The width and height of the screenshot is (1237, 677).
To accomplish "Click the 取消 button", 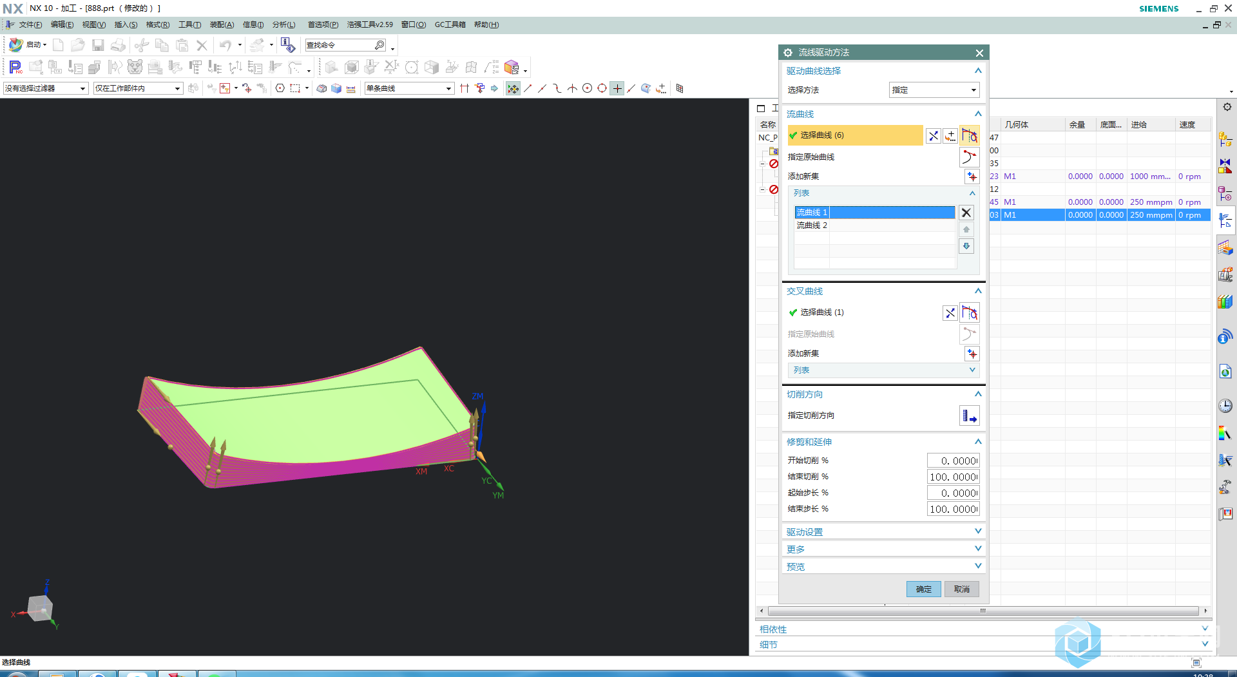I will click(x=962, y=589).
